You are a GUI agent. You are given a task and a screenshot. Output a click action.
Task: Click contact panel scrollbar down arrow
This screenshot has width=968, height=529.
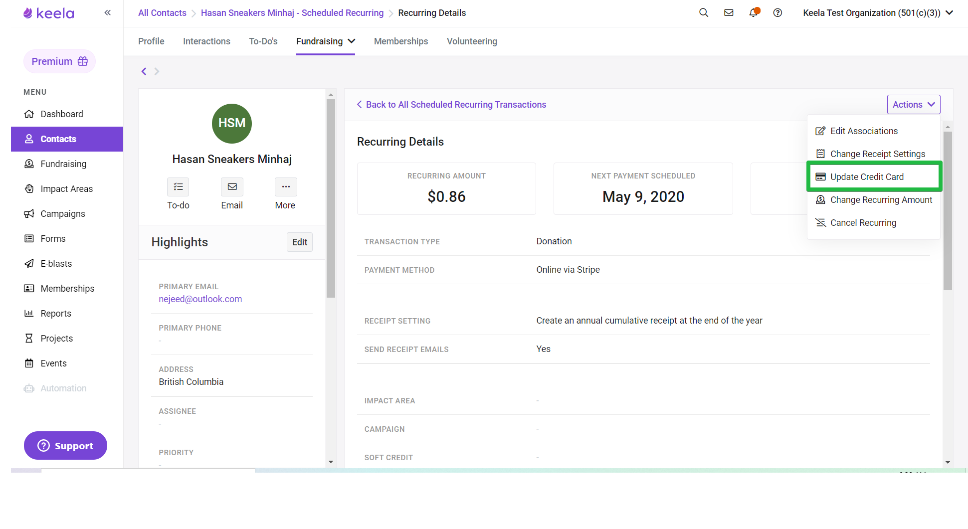click(331, 462)
